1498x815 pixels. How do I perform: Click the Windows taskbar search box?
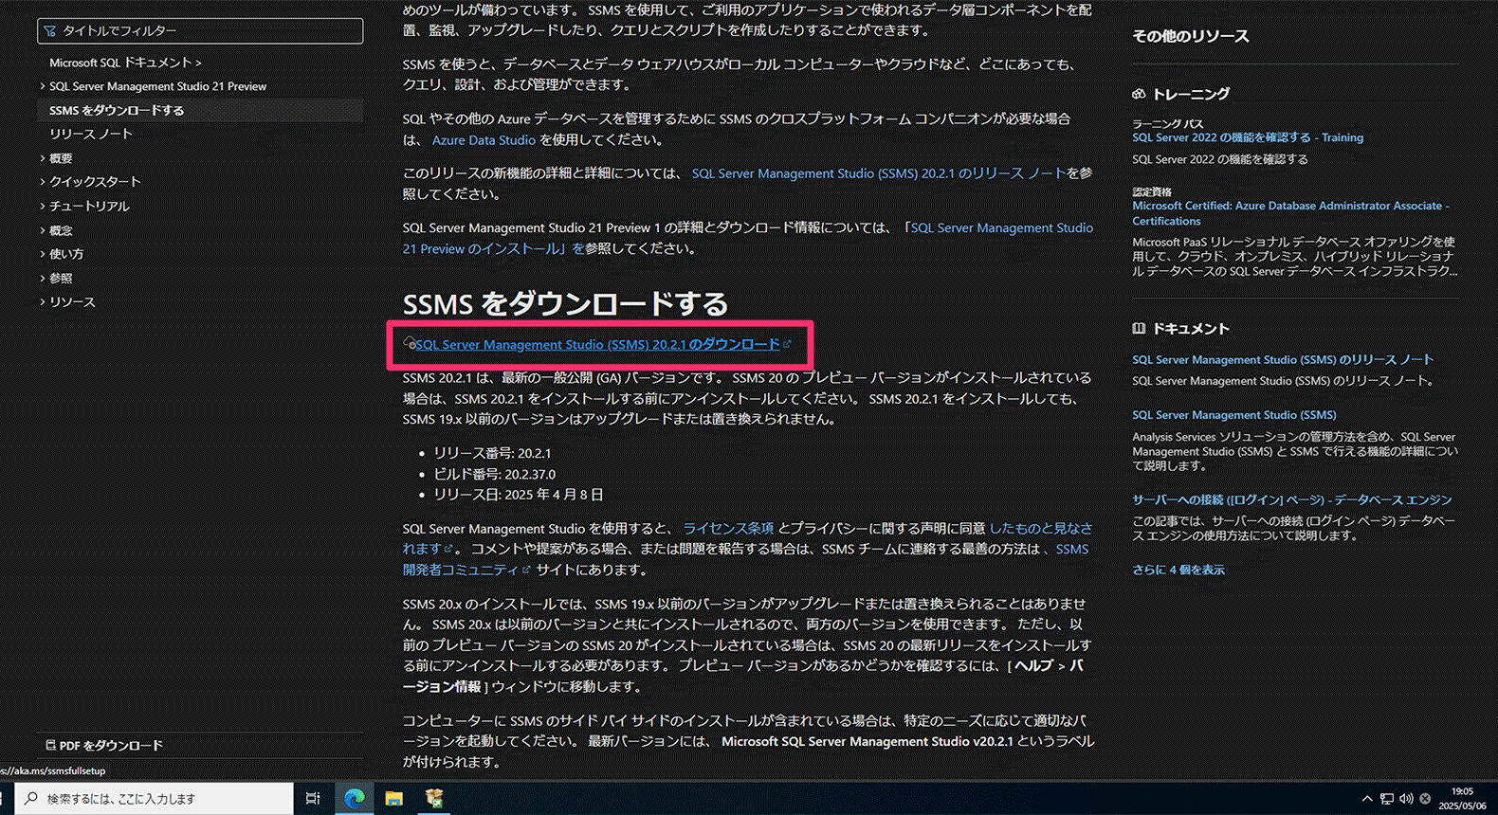[x=155, y=798]
